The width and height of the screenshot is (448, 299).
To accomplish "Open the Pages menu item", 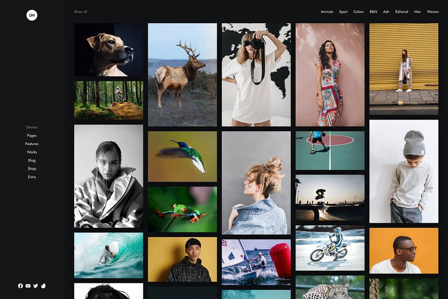I will (32, 136).
